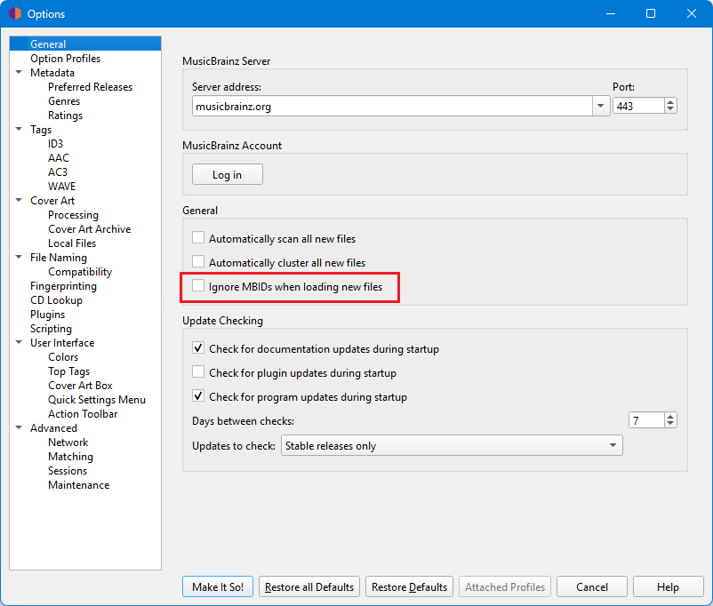Enable Automatically scan all new files
Viewport: 713px width, 606px height.
click(x=198, y=238)
